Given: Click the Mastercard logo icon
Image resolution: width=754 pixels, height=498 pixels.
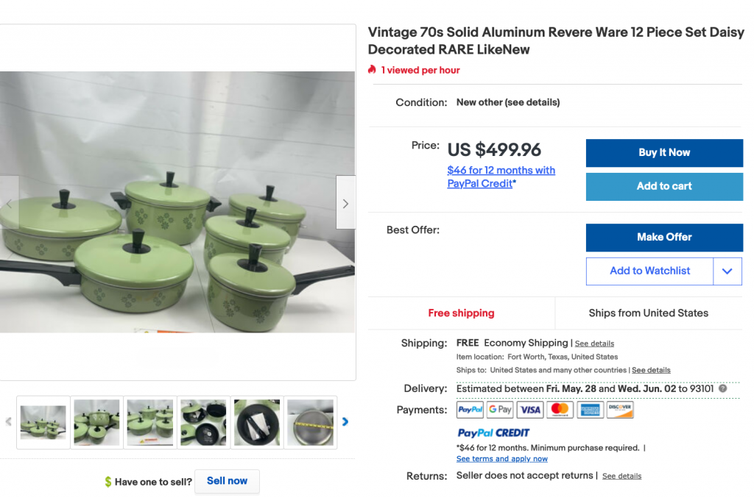Looking at the screenshot, I should 560,410.
